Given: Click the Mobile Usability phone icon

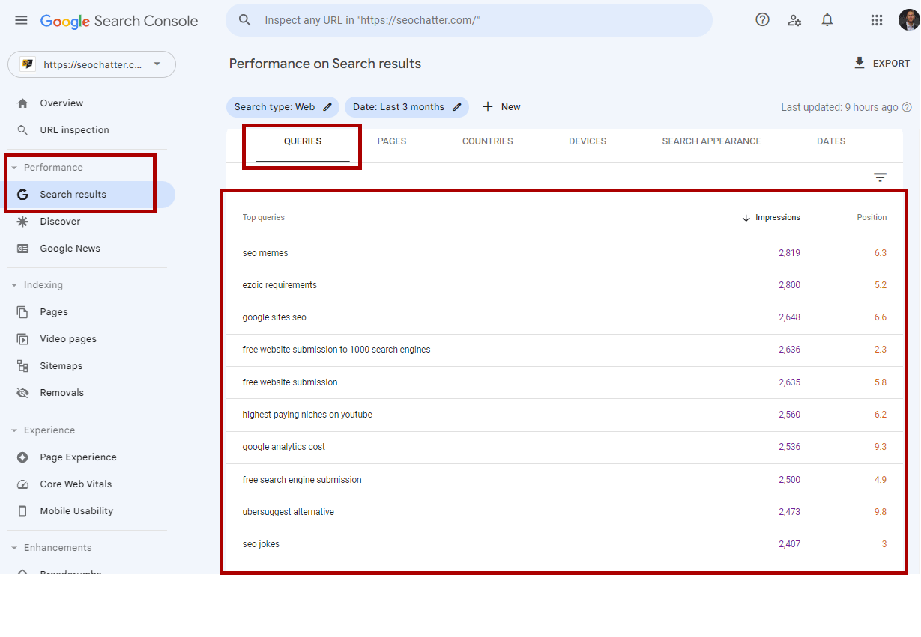Looking at the screenshot, I should click(22, 511).
